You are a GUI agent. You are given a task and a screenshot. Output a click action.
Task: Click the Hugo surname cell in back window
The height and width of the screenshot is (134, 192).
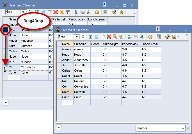(29, 35)
